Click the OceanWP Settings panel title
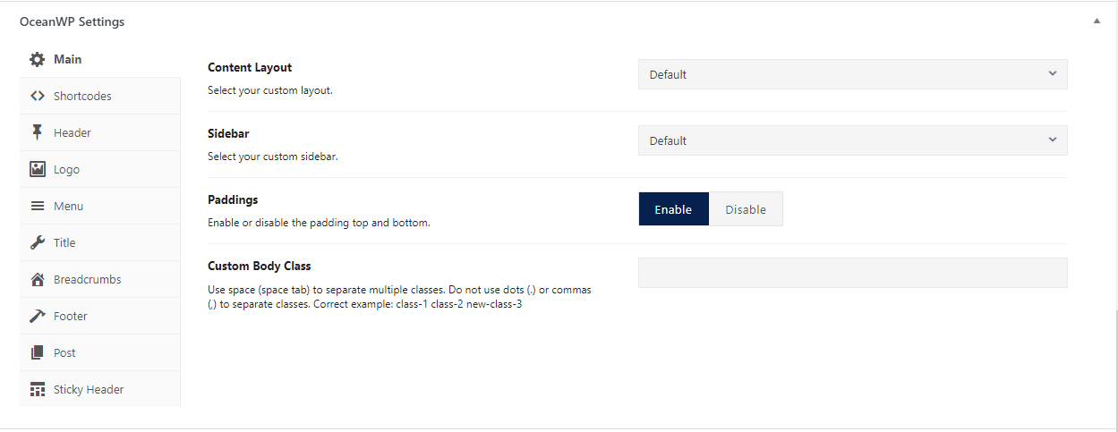 [x=72, y=21]
